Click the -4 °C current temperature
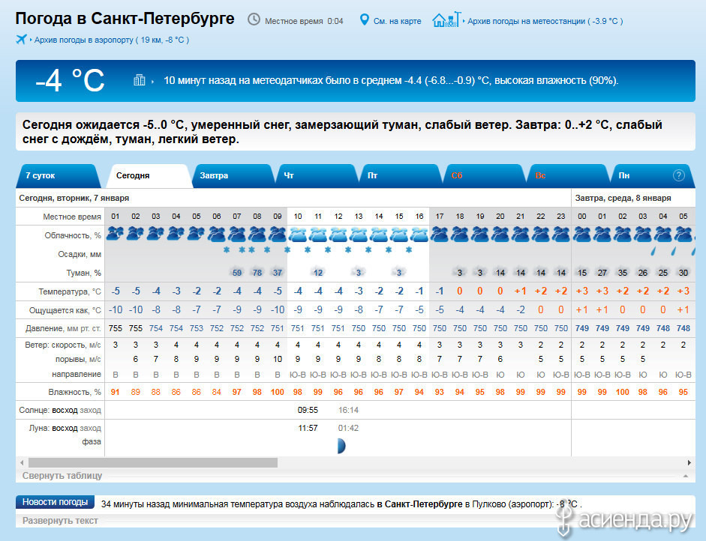This screenshot has width=706, height=541. click(70, 81)
